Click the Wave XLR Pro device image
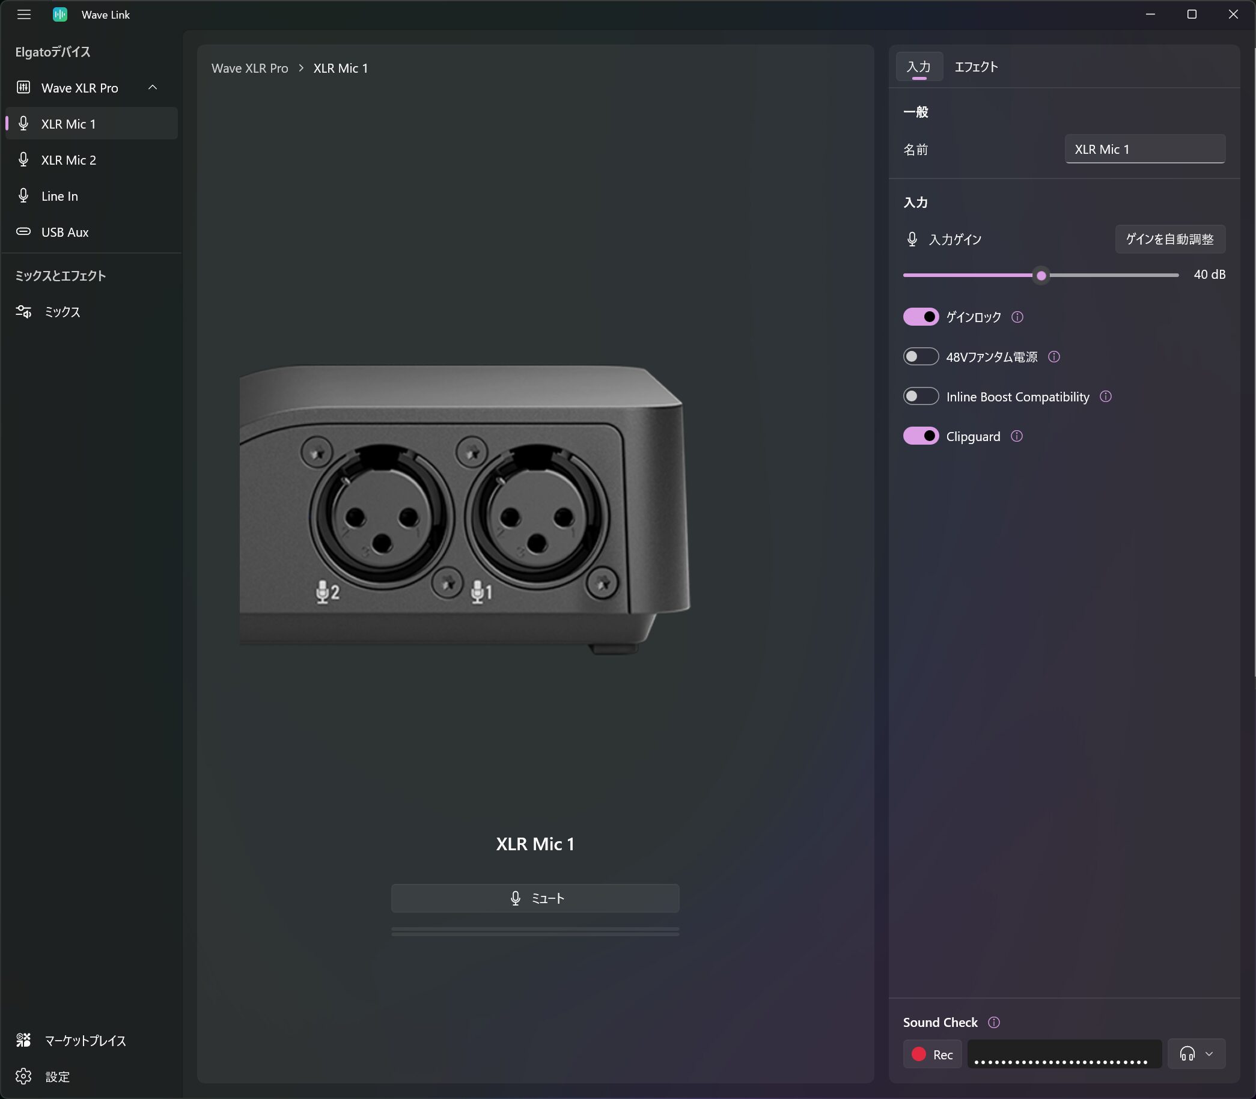 465,509
